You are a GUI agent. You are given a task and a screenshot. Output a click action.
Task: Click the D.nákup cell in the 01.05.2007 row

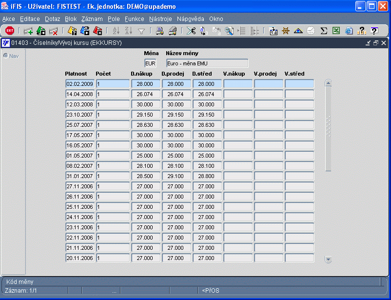click(146, 156)
